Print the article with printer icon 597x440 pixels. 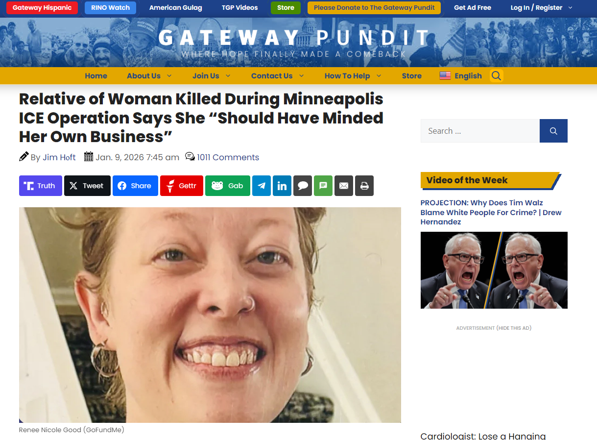click(x=364, y=186)
